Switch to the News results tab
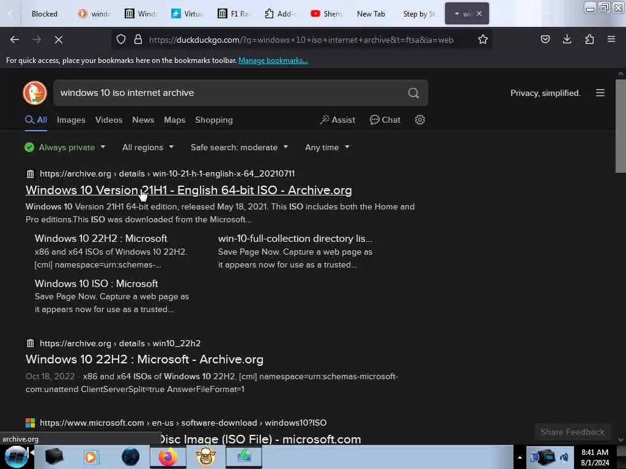This screenshot has width=626, height=469. click(143, 120)
